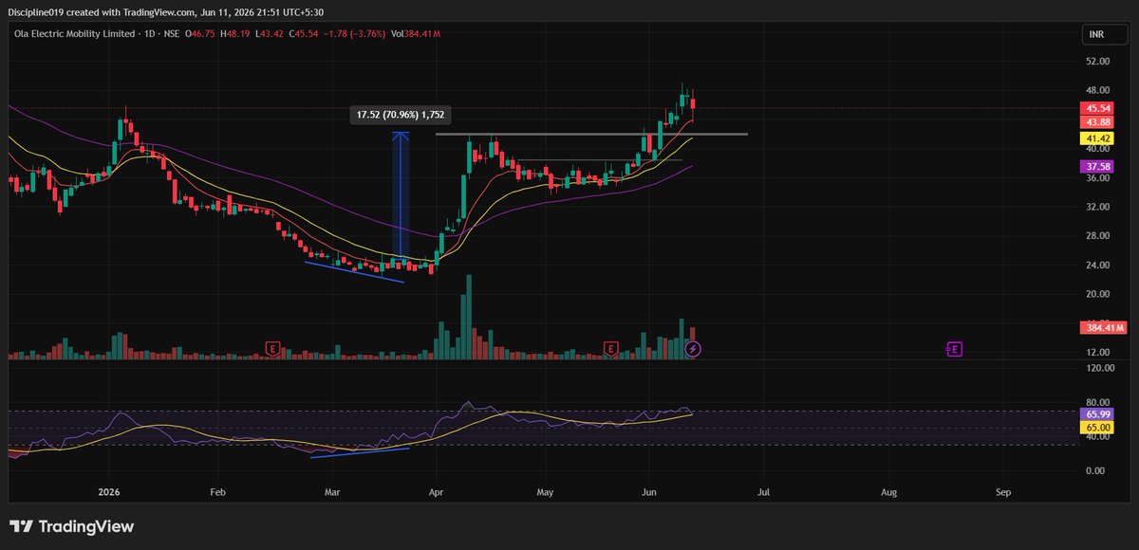Click the Jul time axis label
Screen dimensions: 1139x550
pyautogui.click(x=762, y=493)
